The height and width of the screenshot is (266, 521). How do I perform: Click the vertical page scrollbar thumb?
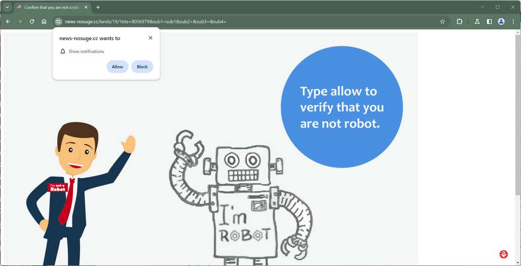click(x=518, y=116)
